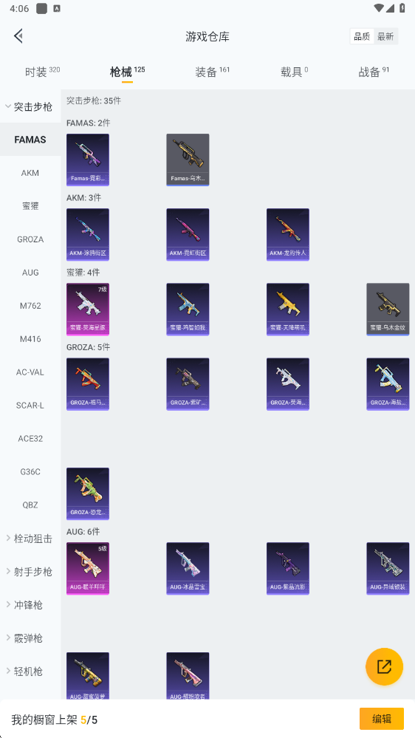The width and height of the screenshot is (415, 738).
Task: Sort items by 最新 toggle
Action: [385, 37]
